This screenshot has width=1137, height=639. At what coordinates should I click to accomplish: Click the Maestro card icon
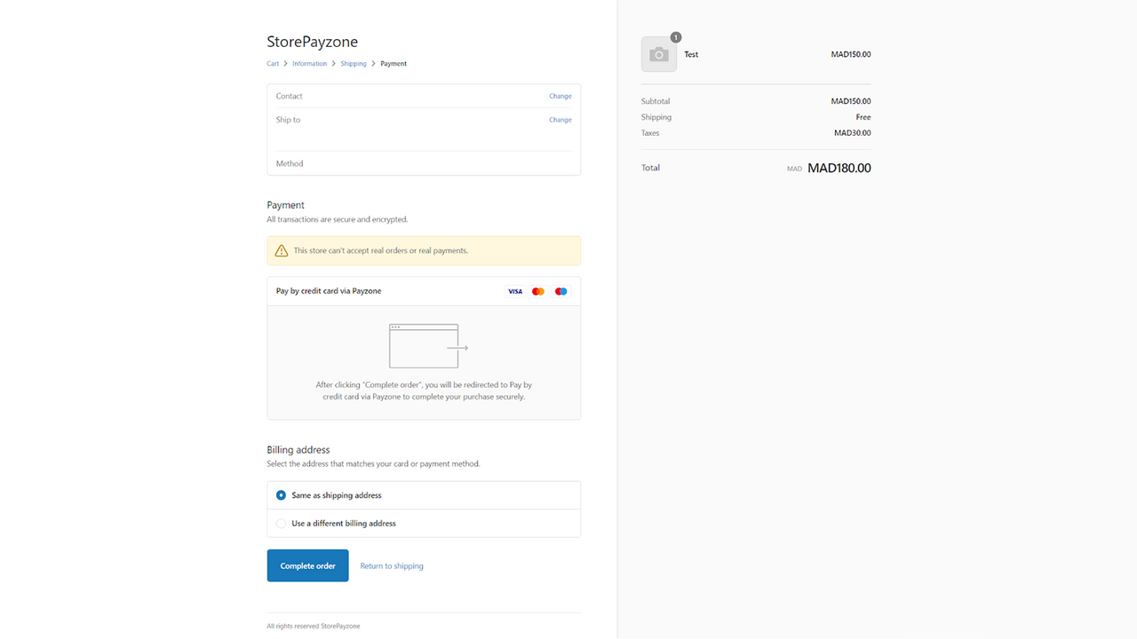[x=561, y=291]
